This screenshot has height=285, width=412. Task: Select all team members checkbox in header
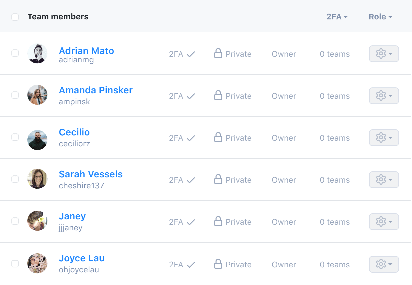15,17
